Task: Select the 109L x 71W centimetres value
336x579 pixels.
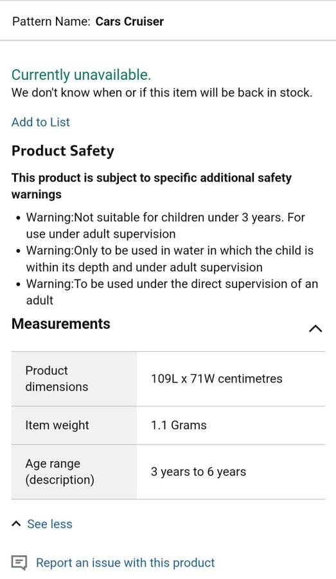Action: (x=217, y=378)
